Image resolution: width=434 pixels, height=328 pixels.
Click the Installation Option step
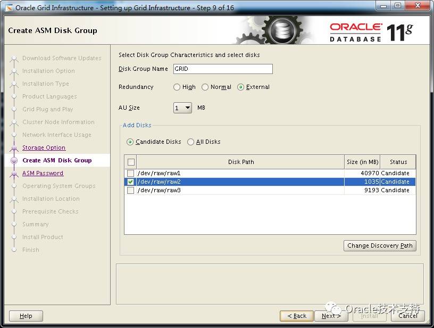[x=49, y=71]
